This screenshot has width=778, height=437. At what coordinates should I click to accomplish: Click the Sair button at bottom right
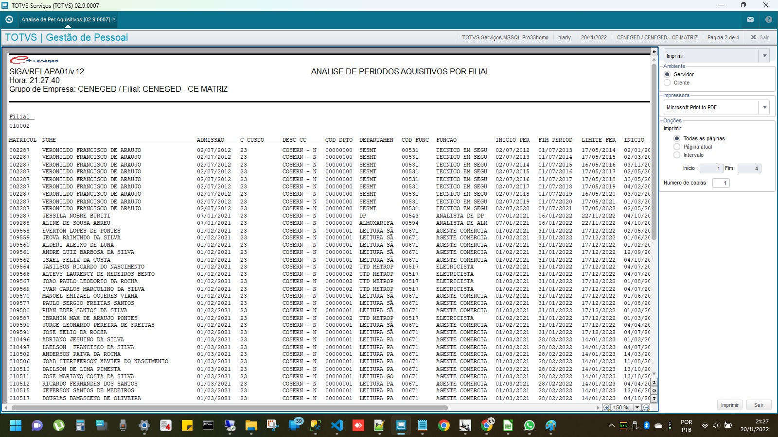[759, 405]
